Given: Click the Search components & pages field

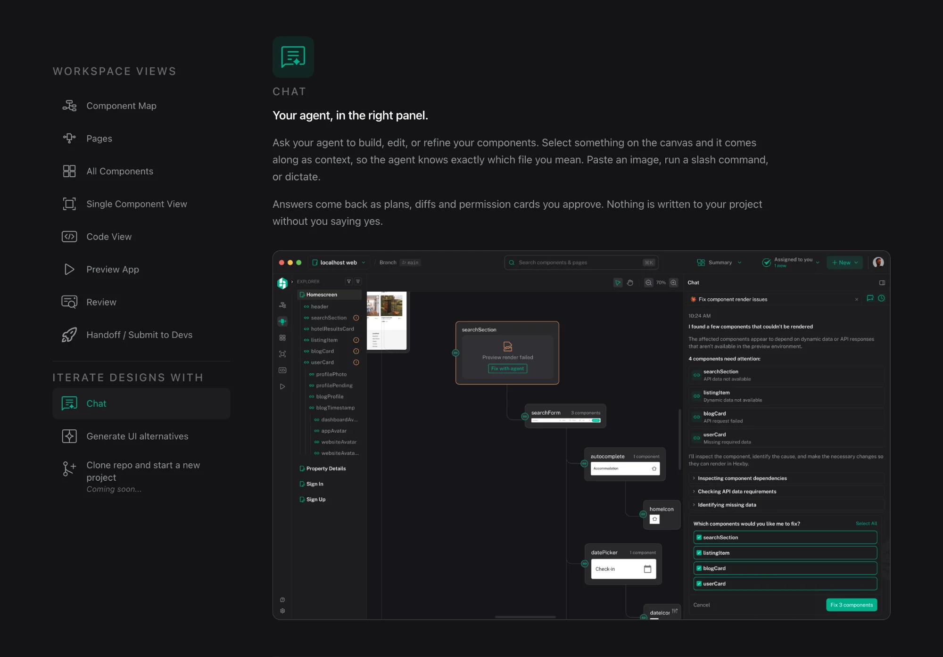Looking at the screenshot, I should pos(581,263).
